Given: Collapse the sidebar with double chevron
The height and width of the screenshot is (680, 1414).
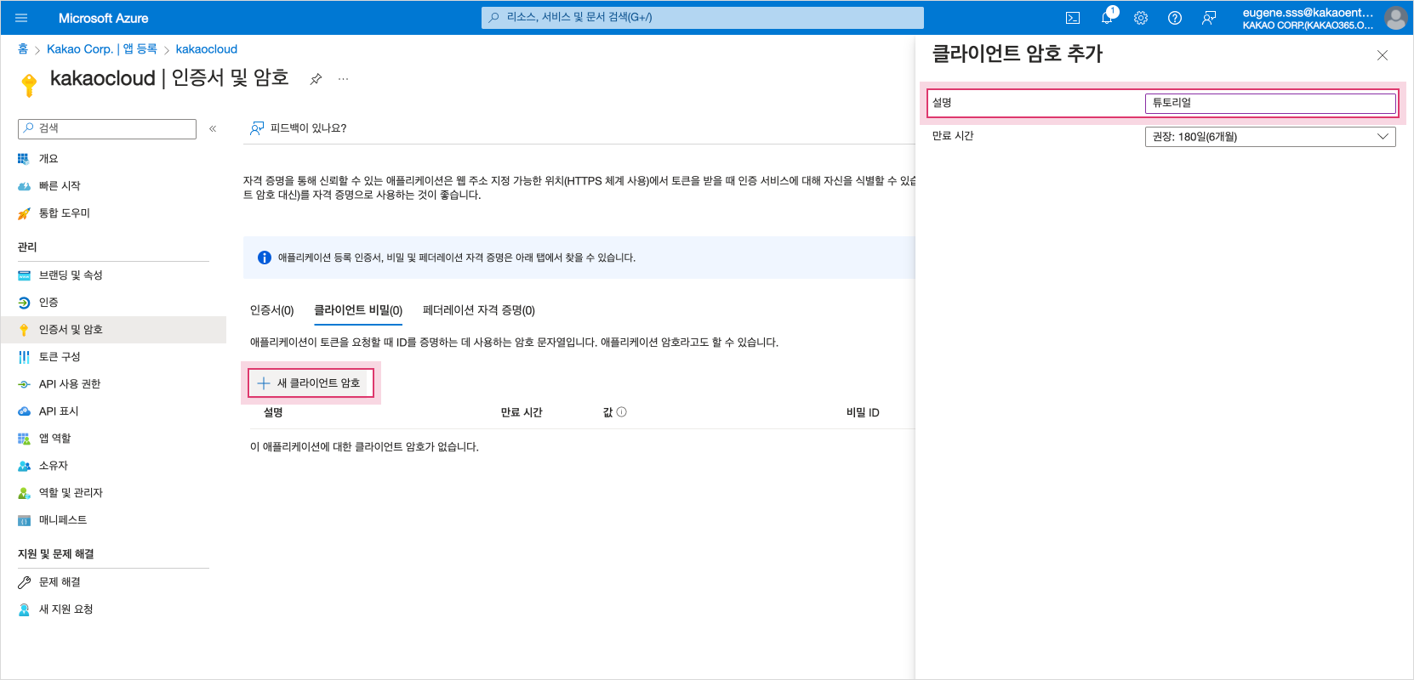Looking at the screenshot, I should pyautogui.click(x=213, y=128).
